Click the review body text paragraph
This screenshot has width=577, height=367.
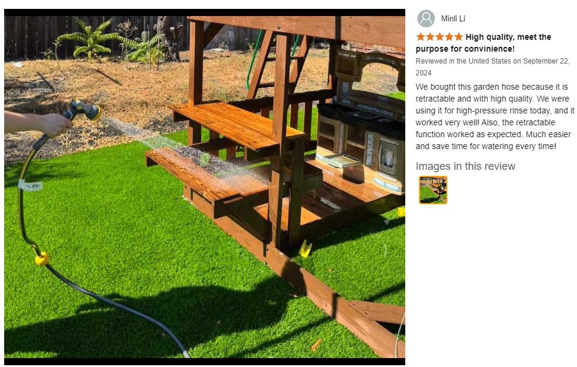[x=495, y=116]
